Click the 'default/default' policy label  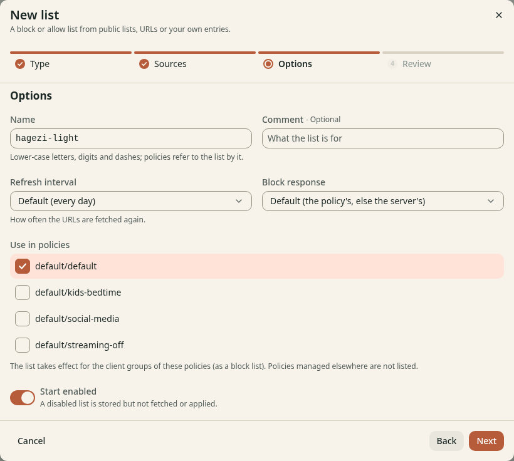click(66, 266)
